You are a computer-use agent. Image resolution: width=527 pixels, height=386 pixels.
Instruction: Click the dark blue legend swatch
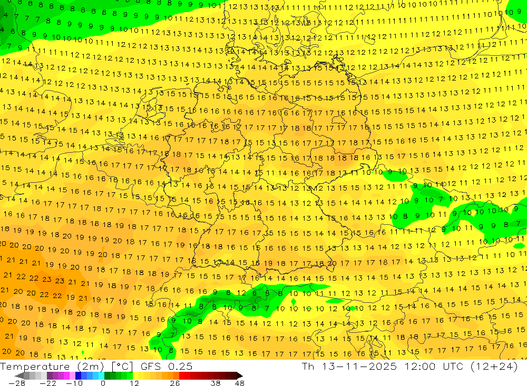click(x=78, y=375)
